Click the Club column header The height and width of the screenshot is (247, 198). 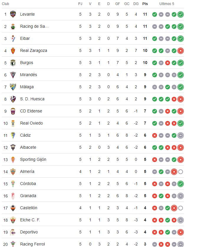click(5, 4)
